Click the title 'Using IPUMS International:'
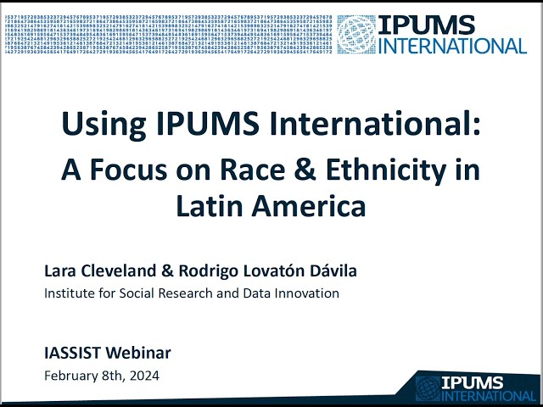This screenshot has height=407, width=543. [271, 124]
